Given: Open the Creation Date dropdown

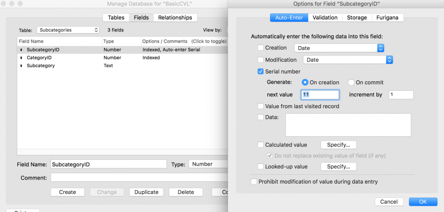Looking at the screenshot, I should click(x=339, y=48).
